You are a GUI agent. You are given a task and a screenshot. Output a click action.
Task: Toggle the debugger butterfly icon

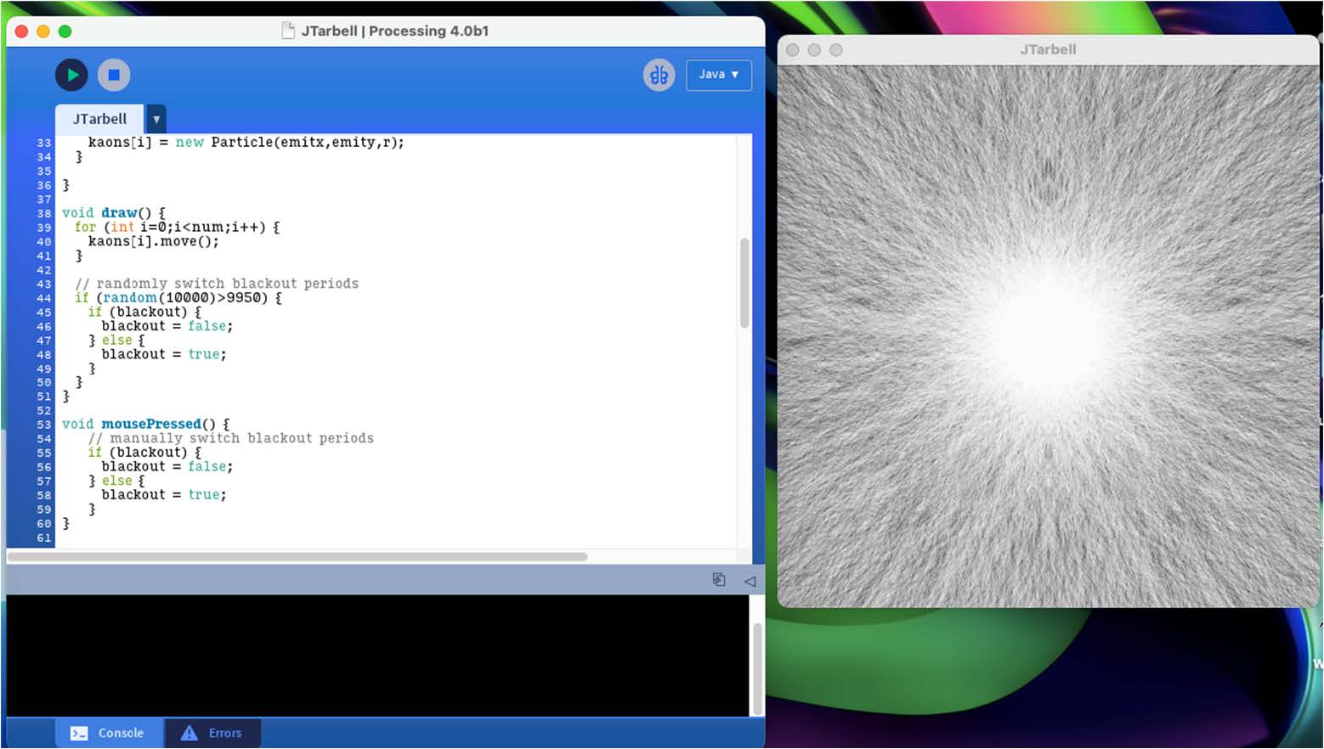pyautogui.click(x=659, y=75)
